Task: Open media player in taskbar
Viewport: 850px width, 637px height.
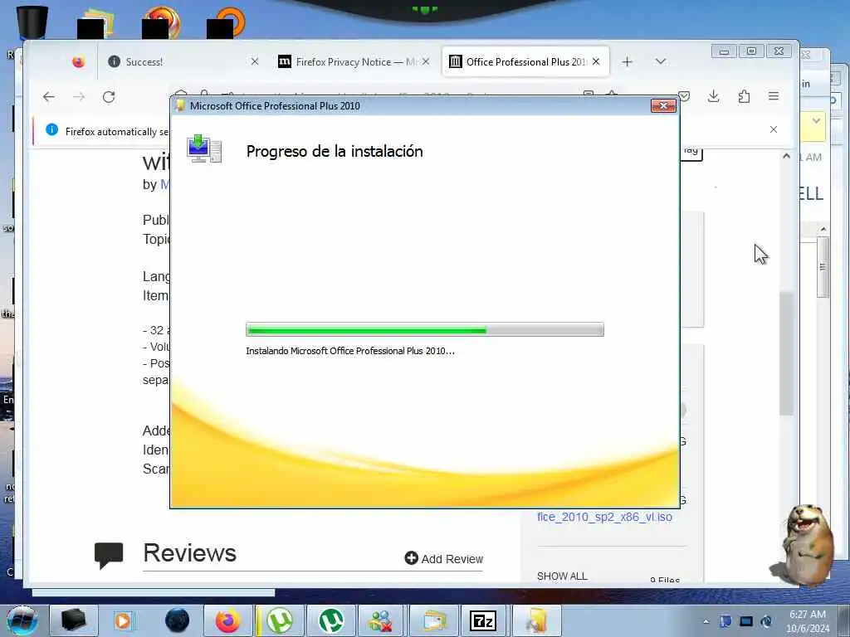Action: (124, 620)
